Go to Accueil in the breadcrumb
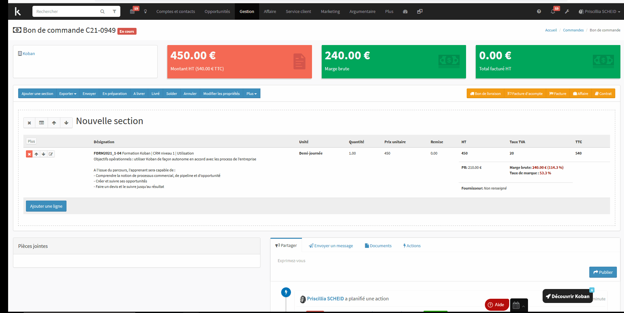Screen dimensions: 624x313 551,30
